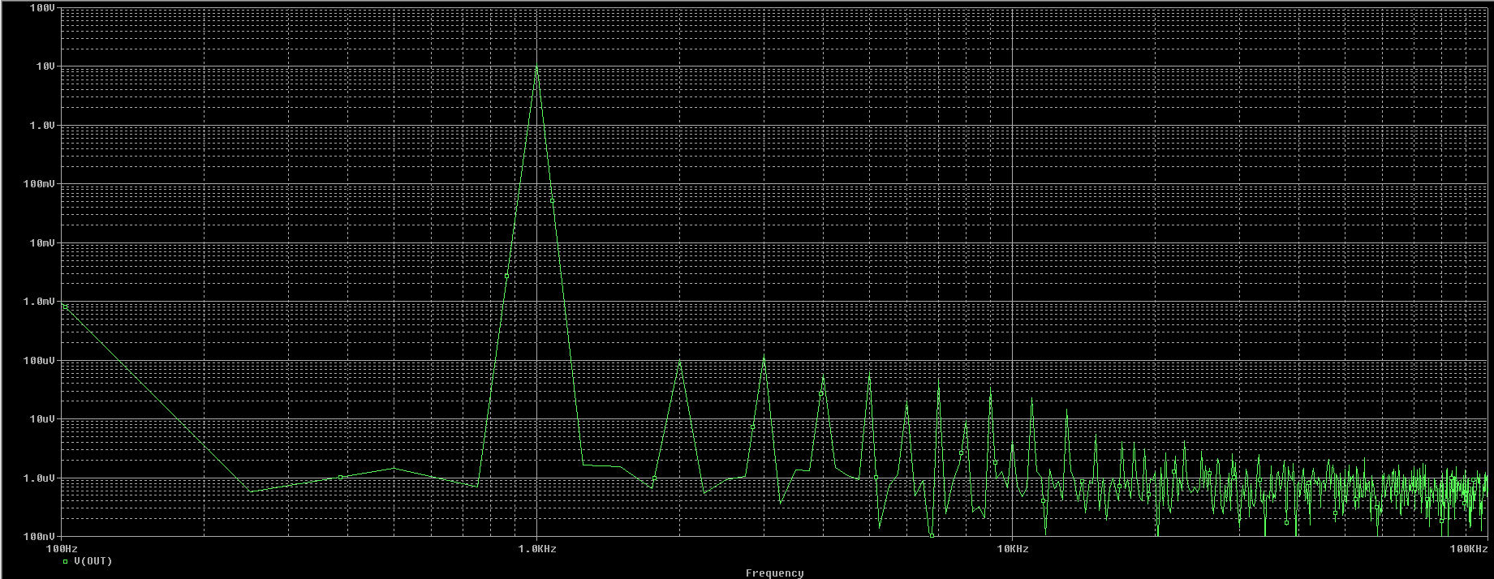Viewport: 1494px width, 579px height.
Task: Click the 10mV y-axis label
Action: 41,243
